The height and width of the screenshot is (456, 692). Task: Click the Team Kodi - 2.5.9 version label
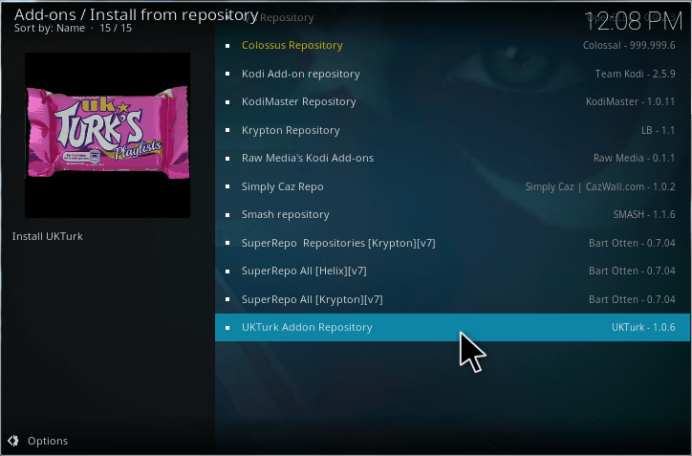coord(635,74)
